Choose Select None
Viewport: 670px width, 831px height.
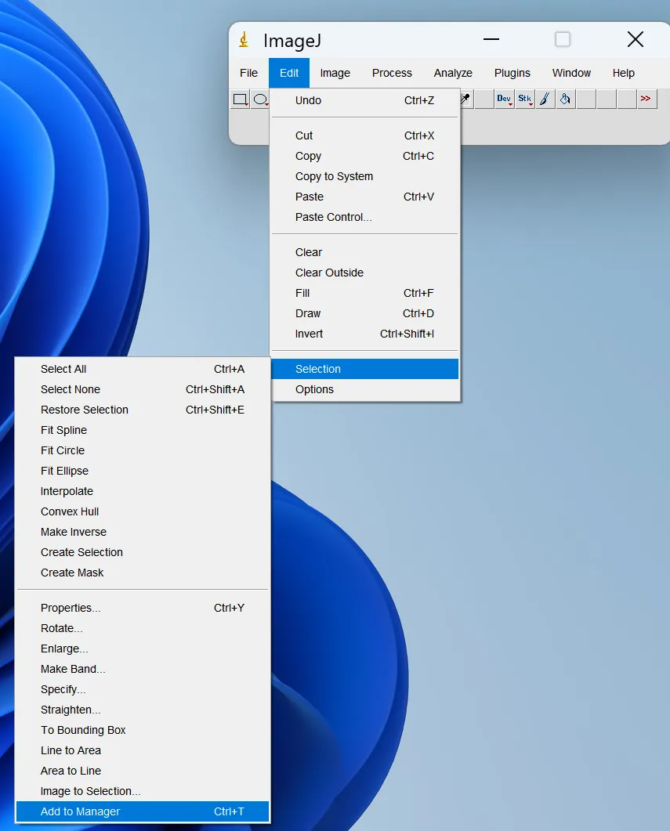point(143,389)
